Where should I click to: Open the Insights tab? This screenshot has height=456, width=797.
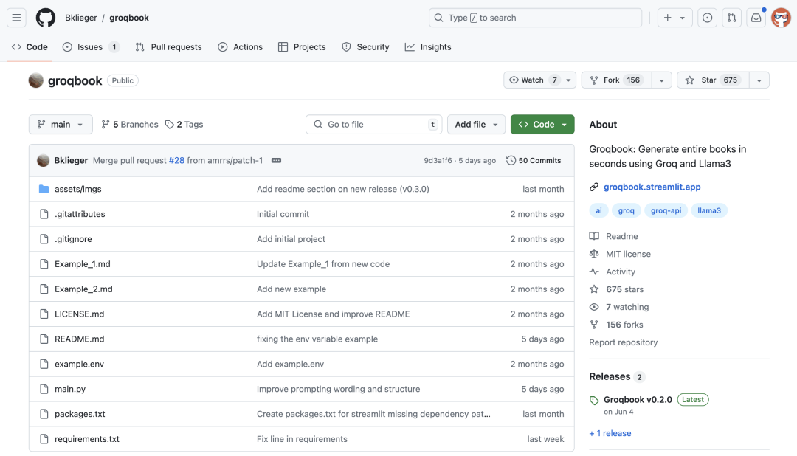427,46
